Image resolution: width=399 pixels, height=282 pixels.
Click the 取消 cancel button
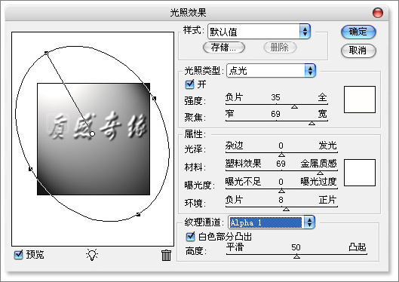[x=358, y=51]
